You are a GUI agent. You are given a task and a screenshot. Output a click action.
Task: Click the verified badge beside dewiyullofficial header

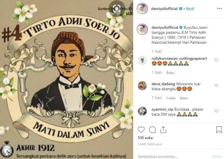pos(180,9)
